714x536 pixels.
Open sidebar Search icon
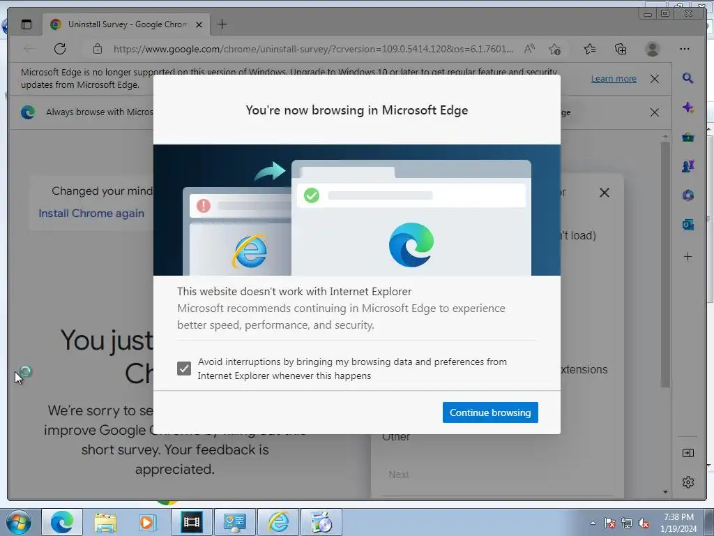688,78
